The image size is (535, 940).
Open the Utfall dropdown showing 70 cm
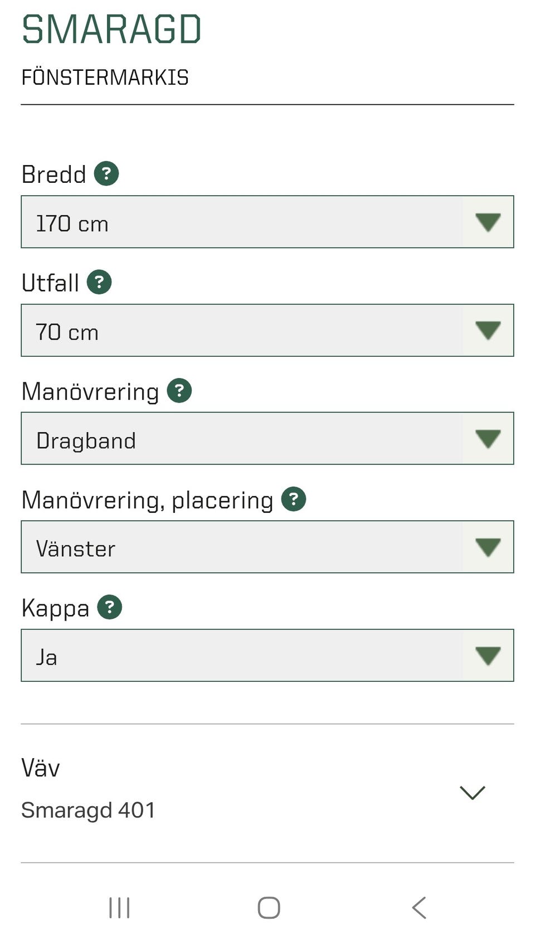coord(245,330)
